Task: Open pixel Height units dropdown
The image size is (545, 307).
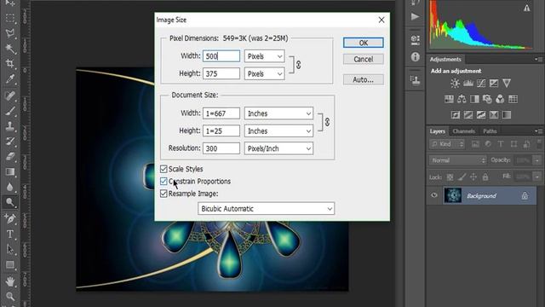Action: tap(265, 74)
